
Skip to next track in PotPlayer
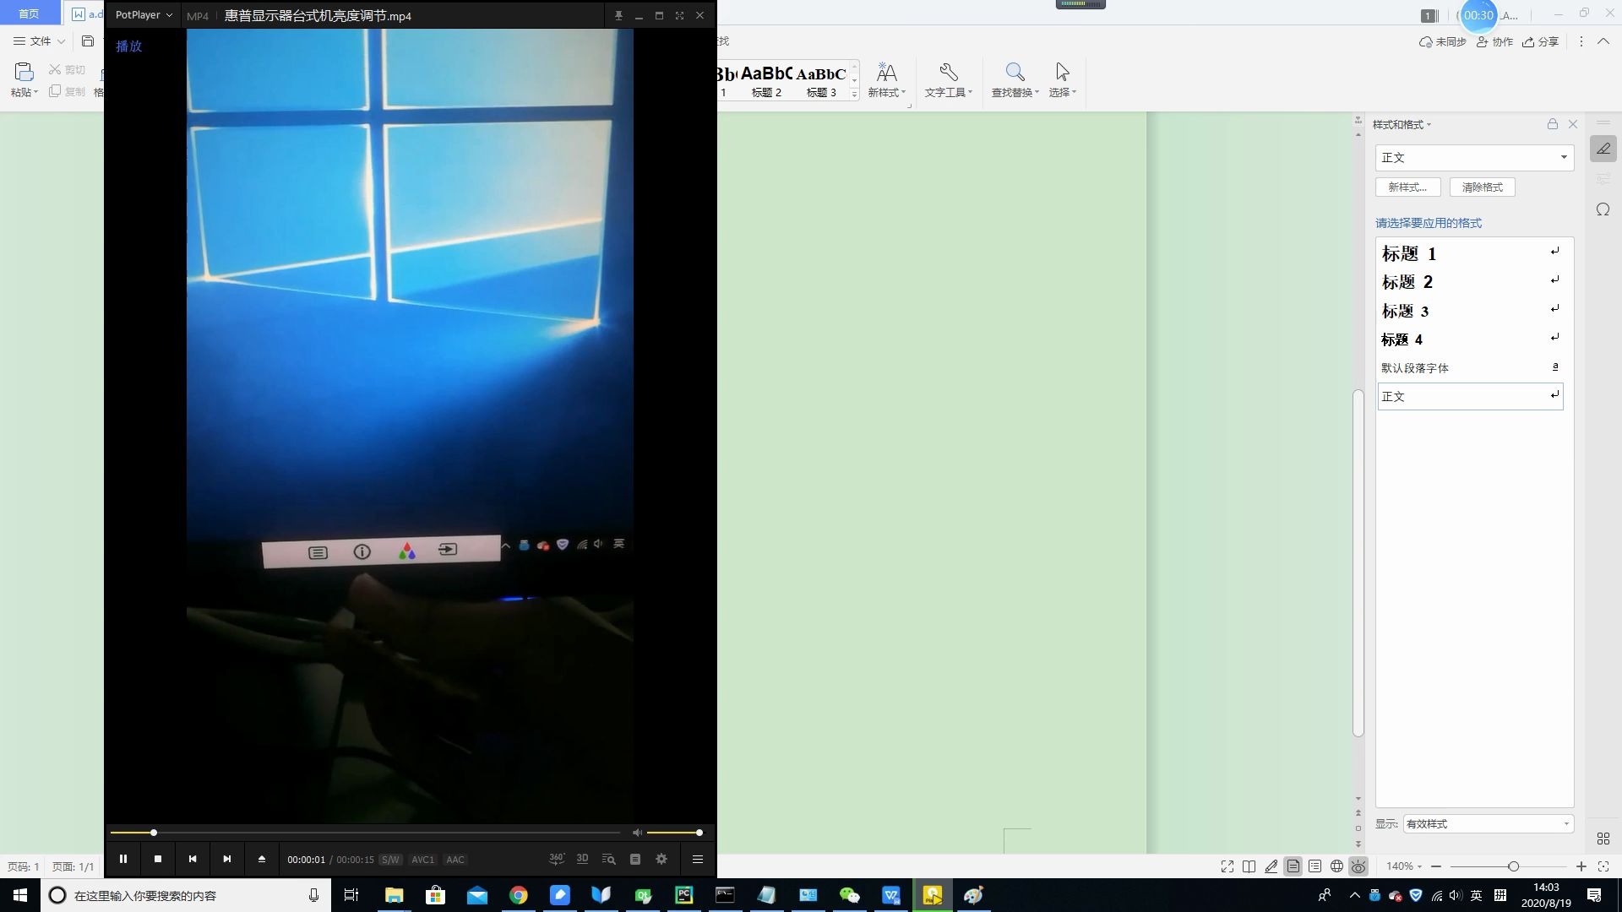coord(226,859)
